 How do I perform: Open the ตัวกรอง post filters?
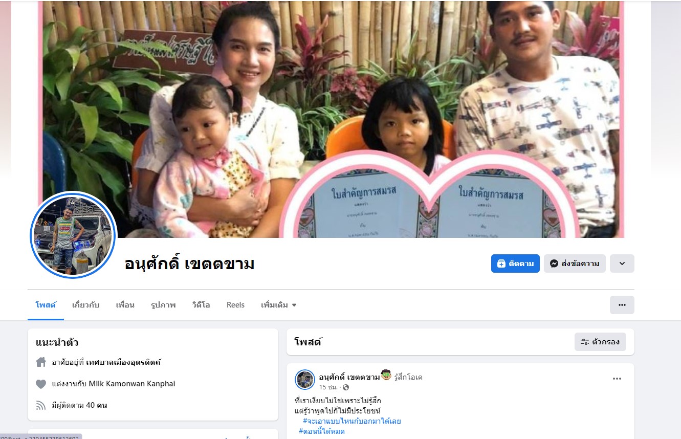coord(600,342)
